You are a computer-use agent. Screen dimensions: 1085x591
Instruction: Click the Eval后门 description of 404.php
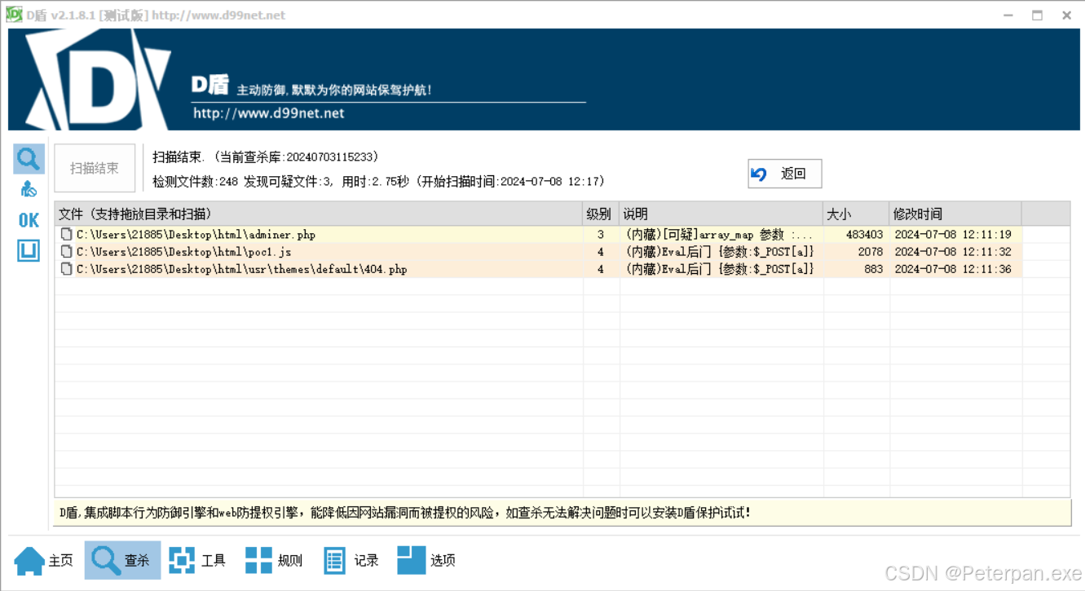pos(719,269)
